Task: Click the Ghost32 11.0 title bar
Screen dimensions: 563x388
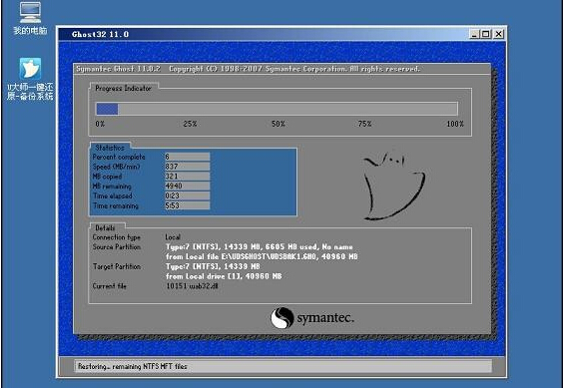Action: [x=264, y=34]
